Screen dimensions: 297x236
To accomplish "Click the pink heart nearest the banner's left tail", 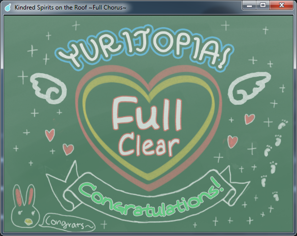I will coord(68,149).
